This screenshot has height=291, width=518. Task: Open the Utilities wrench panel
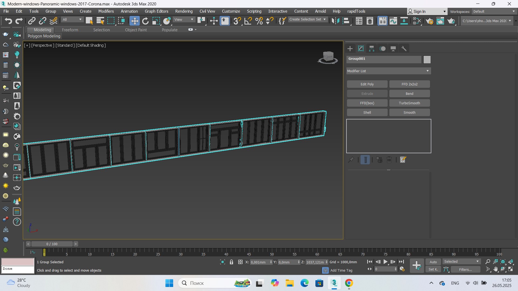coord(404,48)
